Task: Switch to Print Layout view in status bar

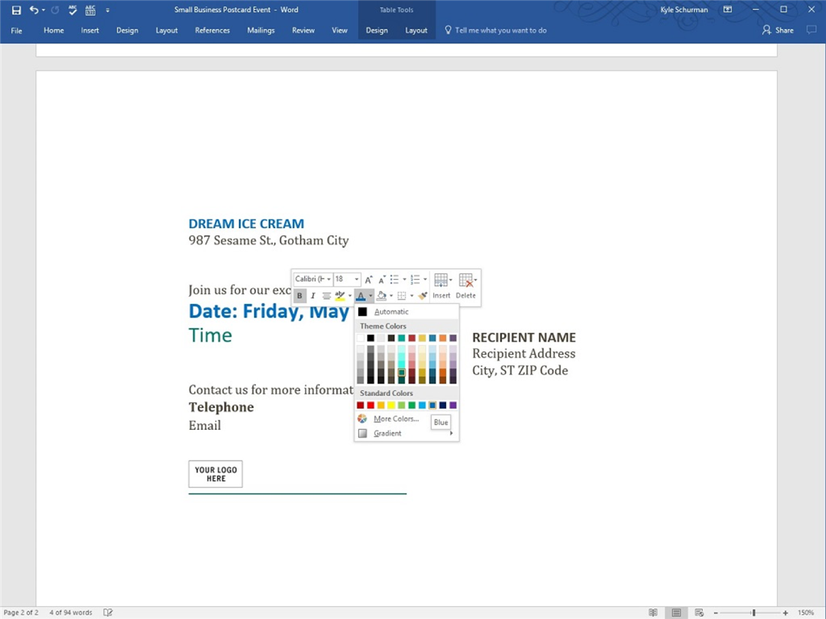Action: coord(675,612)
